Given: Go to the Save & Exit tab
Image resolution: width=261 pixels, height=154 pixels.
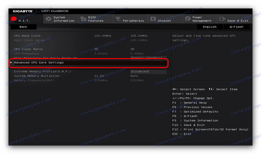Looking at the screenshot, I should [x=235, y=19].
